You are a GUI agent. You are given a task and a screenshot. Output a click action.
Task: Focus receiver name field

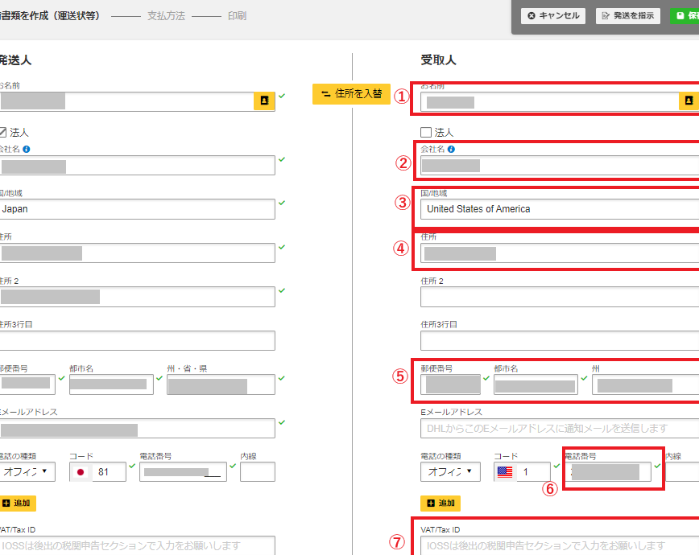(x=550, y=101)
